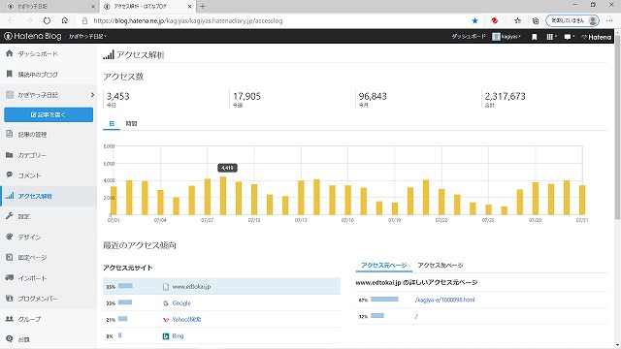Click the browser address bar URL

coord(188,21)
